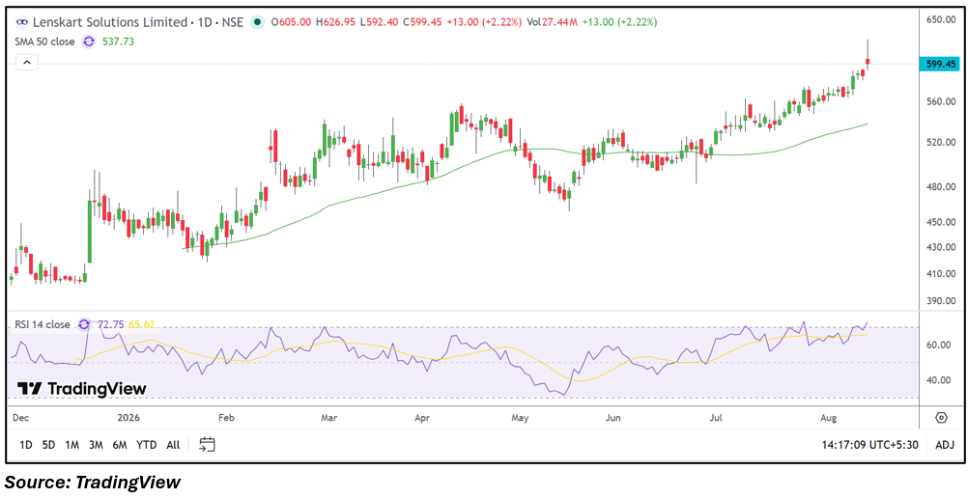Click the Feb label on time axis
Viewport: 968px width, 498px height.
click(x=227, y=419)
